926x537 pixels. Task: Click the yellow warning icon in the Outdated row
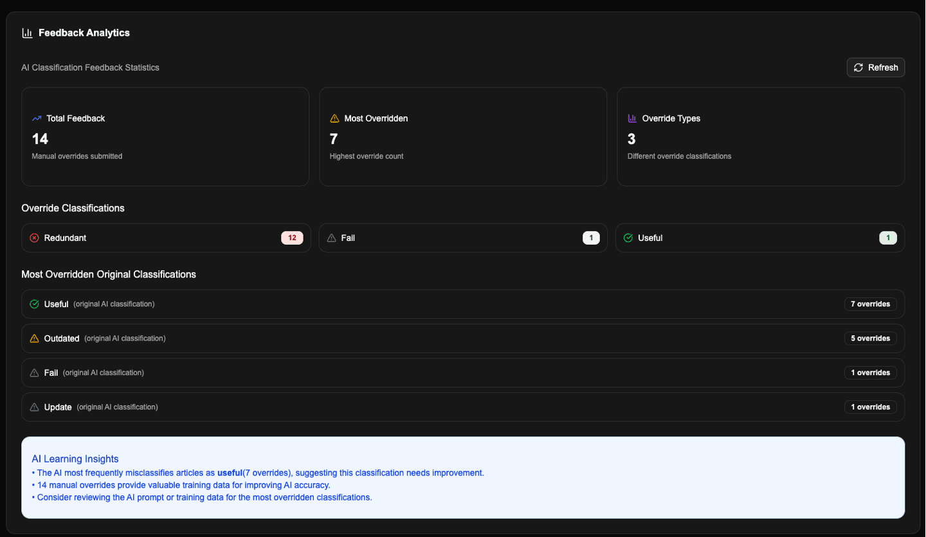pos(35,339)
